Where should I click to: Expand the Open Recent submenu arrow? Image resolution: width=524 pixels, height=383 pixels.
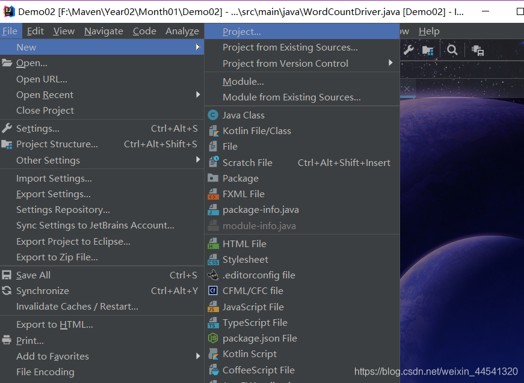(x=198, y=94)
